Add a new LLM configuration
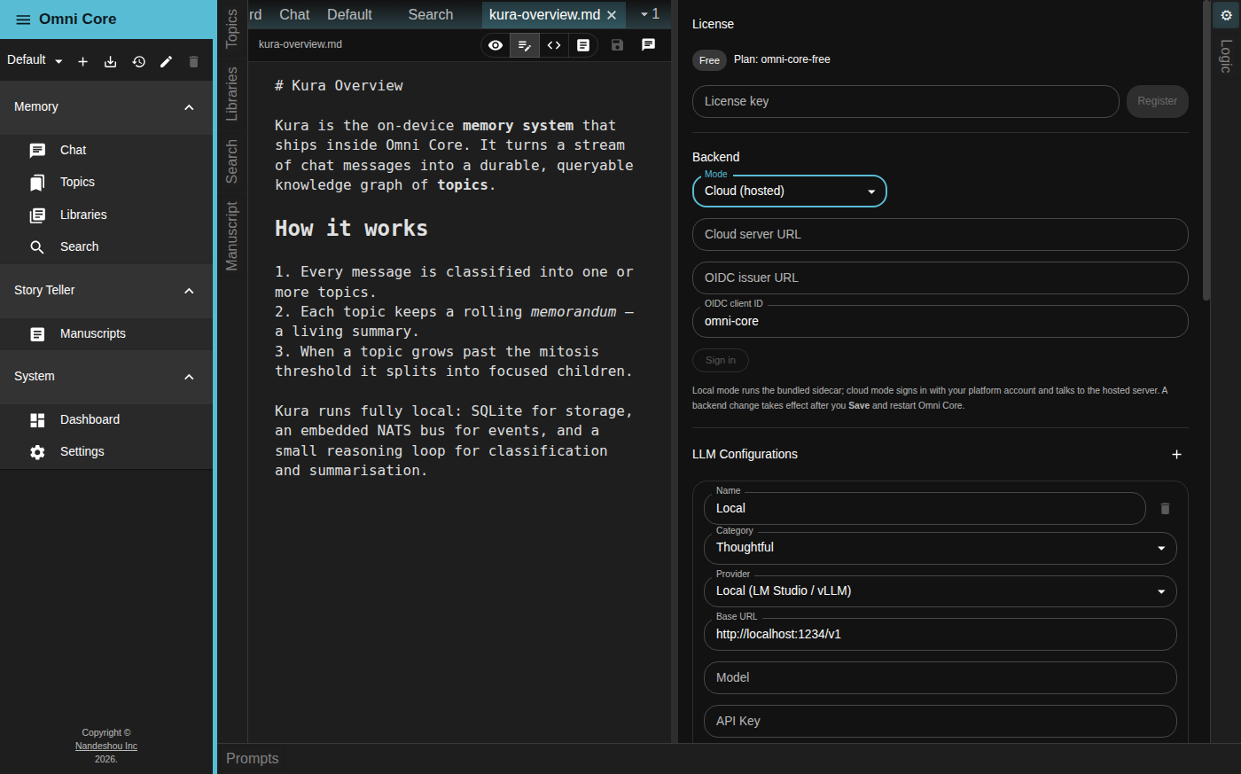The image size is (1241, 774). (1176, 454)
